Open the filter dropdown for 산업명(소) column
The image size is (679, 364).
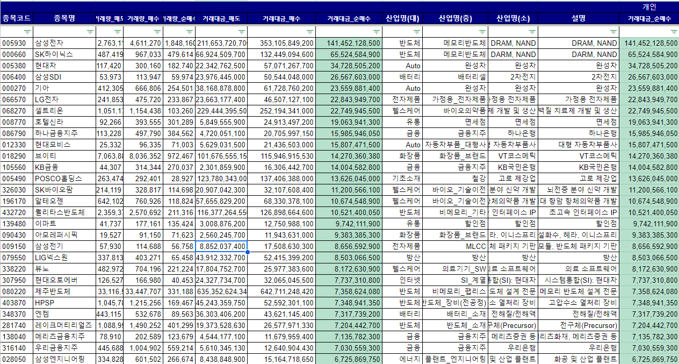pos(532,32)
